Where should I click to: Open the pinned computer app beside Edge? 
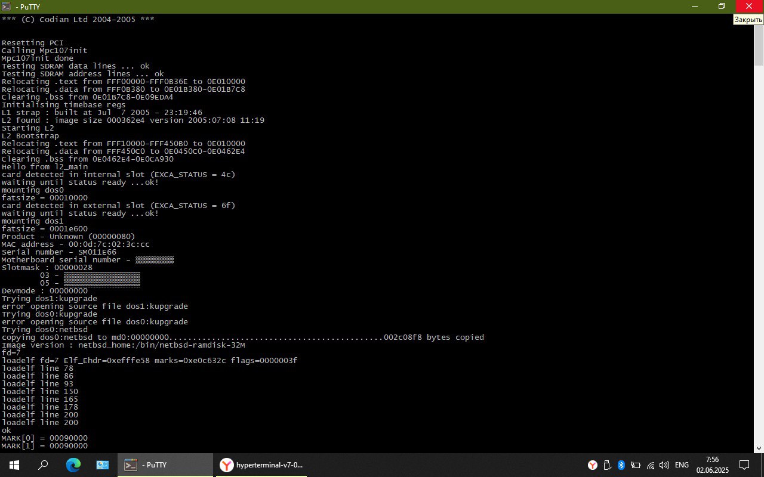(102, 465)
